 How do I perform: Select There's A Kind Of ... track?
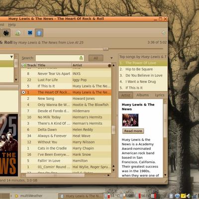pos(66,123)
